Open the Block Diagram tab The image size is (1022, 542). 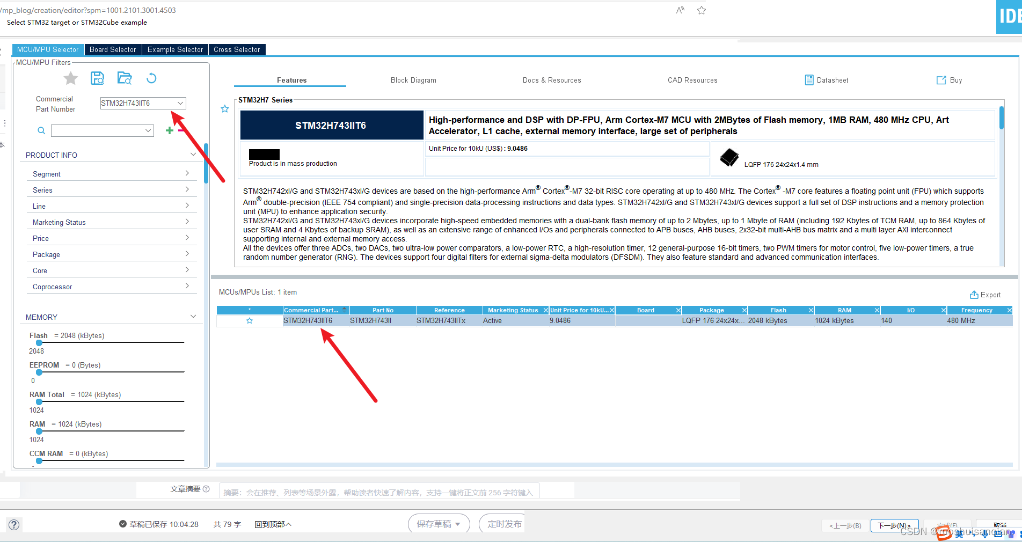pyautogui.click(x=413, y=80)
